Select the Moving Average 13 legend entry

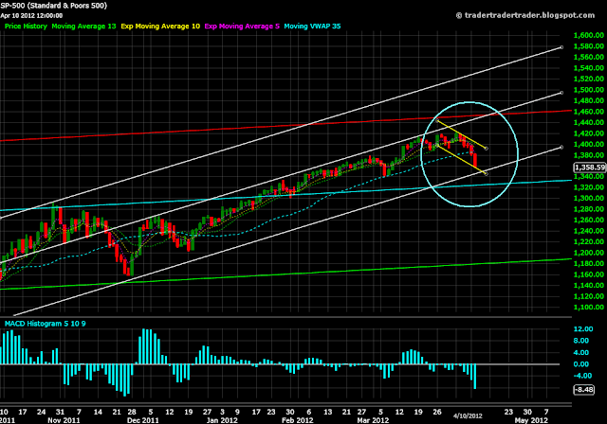(83, 26)
